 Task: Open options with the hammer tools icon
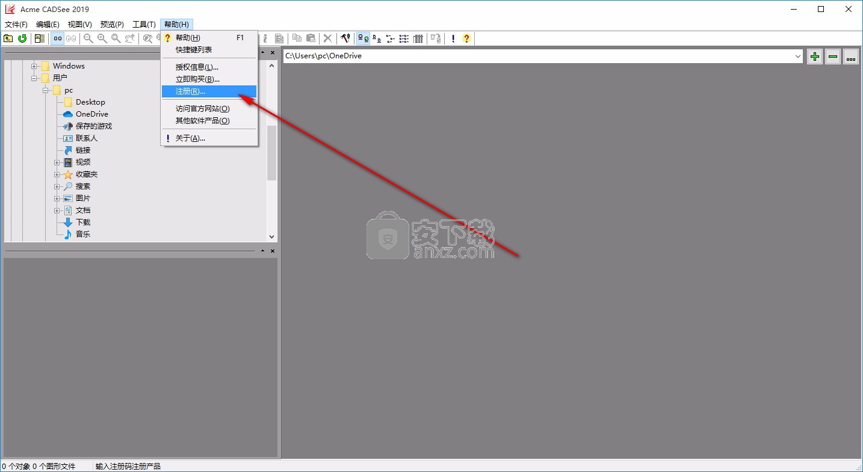pyautogui.click(x=345, y=38)
